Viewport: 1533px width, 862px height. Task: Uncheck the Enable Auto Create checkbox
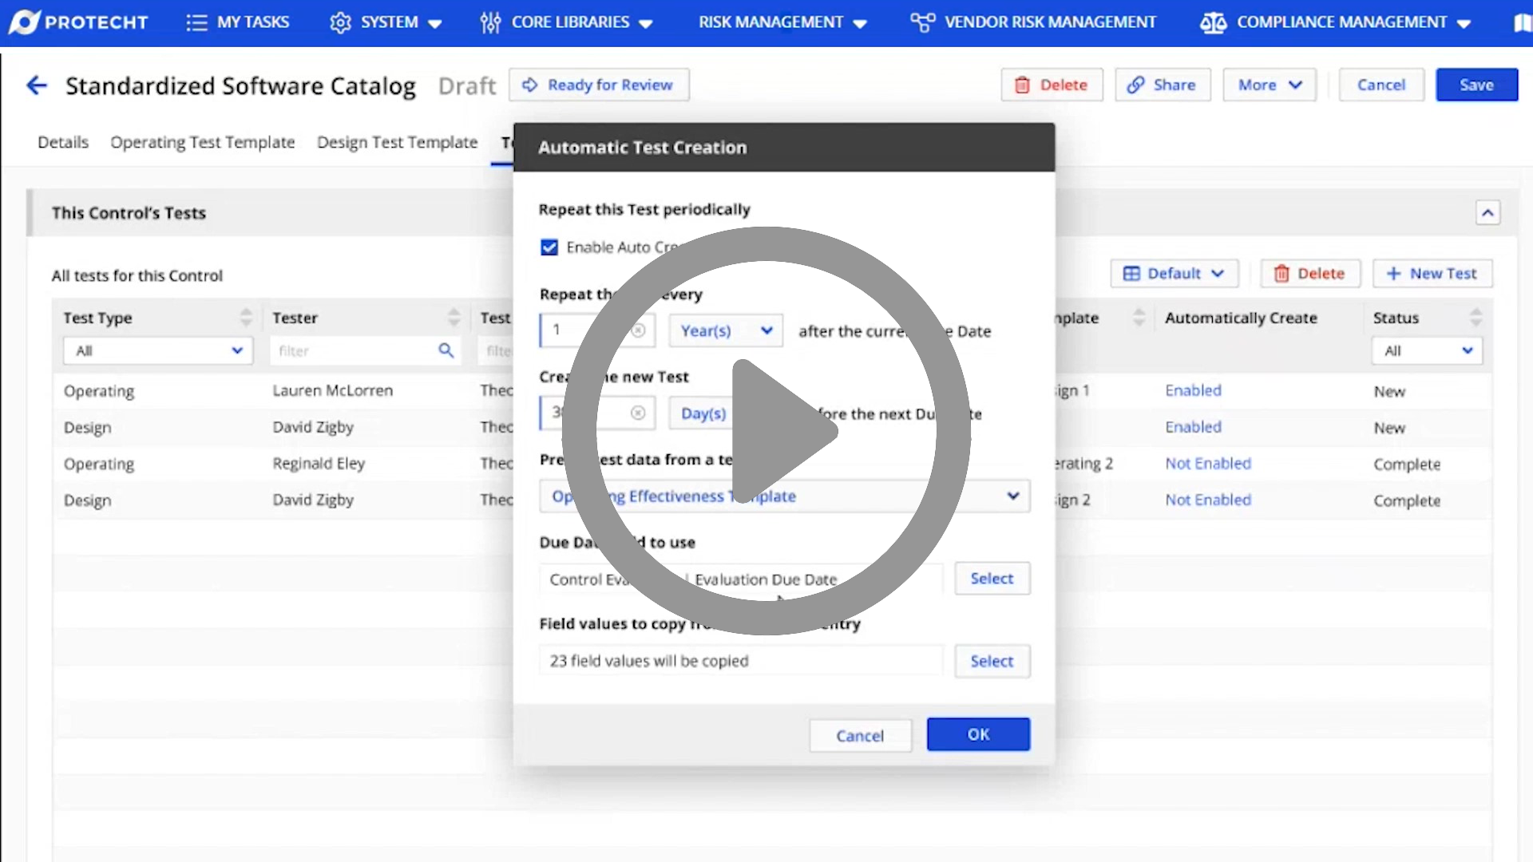coord(549,247)
